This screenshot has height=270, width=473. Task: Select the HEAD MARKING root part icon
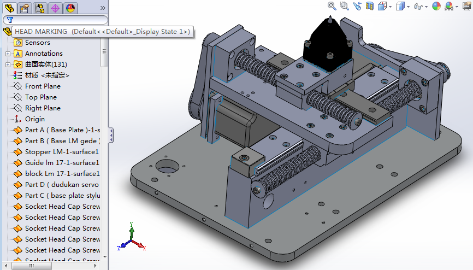(7, 31)
